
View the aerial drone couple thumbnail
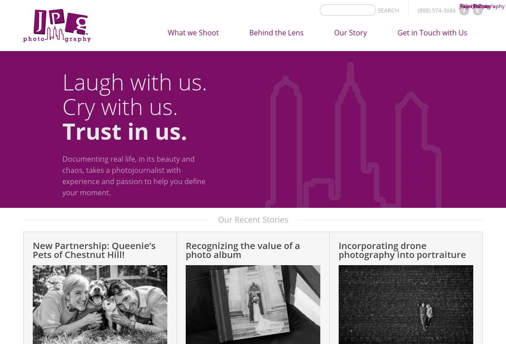point(406,305)
